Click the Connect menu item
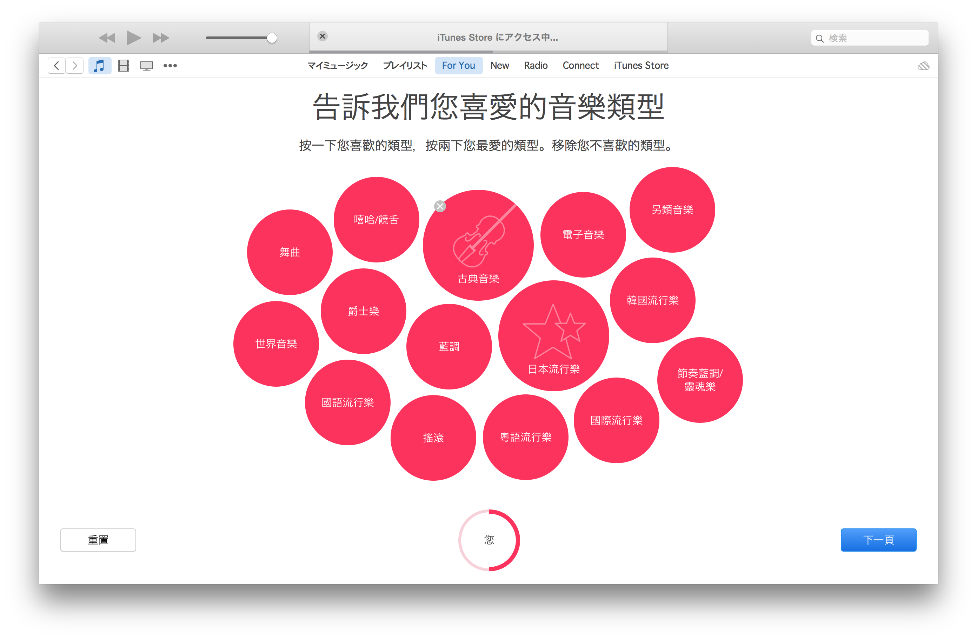The height and width of the screenshot is (640, 977). click(x=580, y=66)
